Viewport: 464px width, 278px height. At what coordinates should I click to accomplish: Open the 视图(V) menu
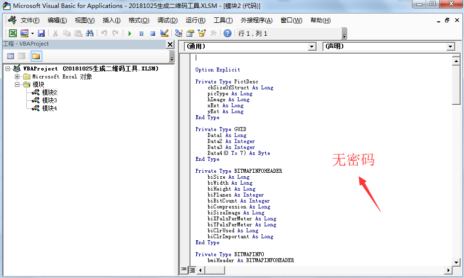[x=84, y=20]
